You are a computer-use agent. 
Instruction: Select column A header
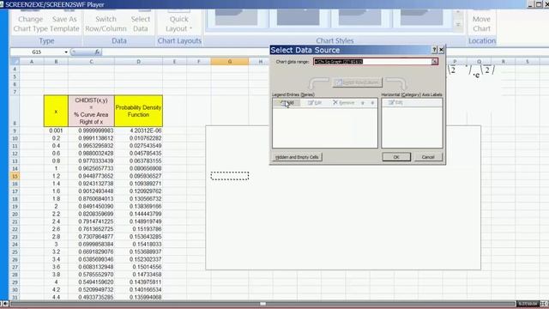pos(32,62)
